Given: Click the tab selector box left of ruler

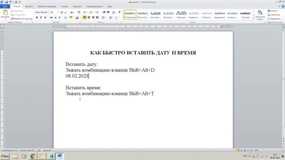Looking at the screenshot, I should [x=2, y=27].
